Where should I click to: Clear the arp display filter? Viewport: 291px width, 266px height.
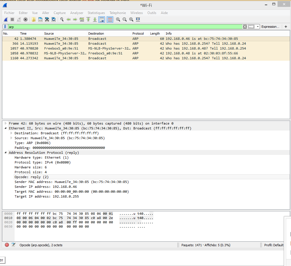(245, 27)
